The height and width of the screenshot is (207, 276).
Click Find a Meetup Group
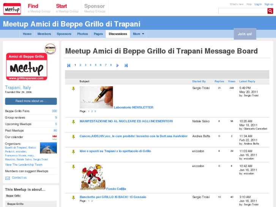[x=39, y=8]
